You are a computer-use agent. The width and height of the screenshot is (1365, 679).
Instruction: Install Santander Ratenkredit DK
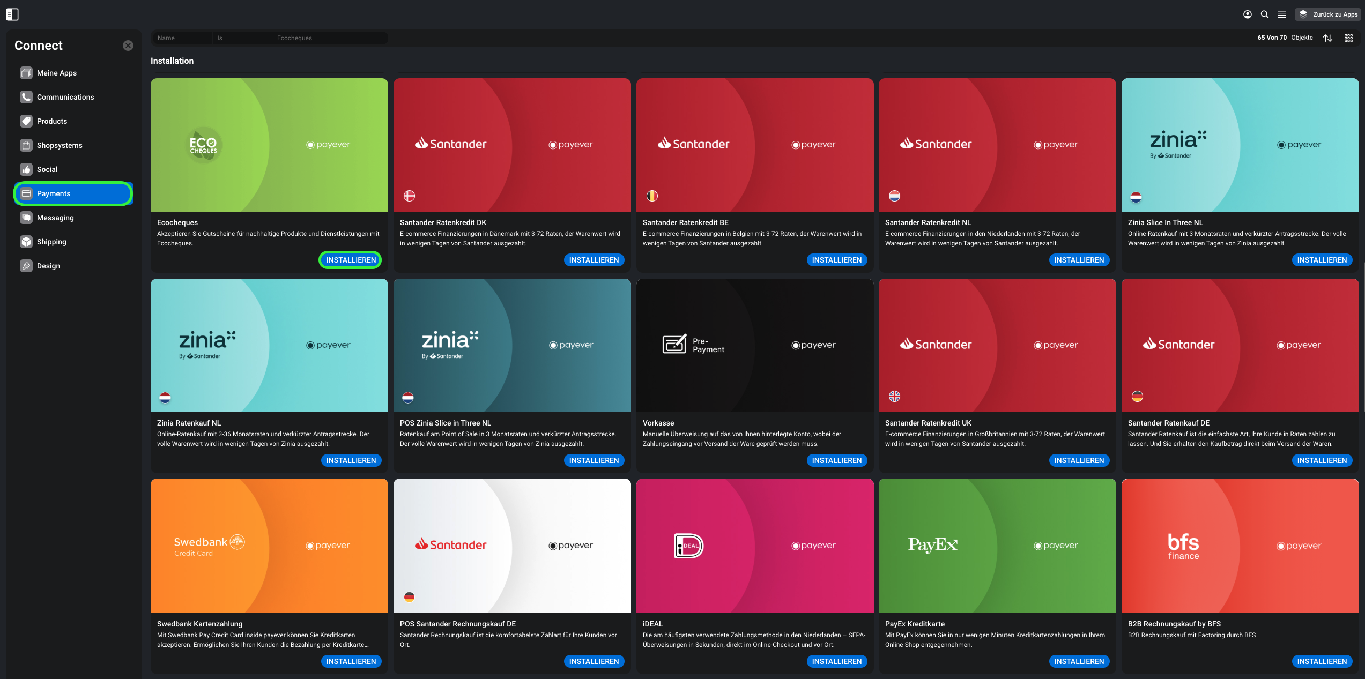click(x=594, y=260)
